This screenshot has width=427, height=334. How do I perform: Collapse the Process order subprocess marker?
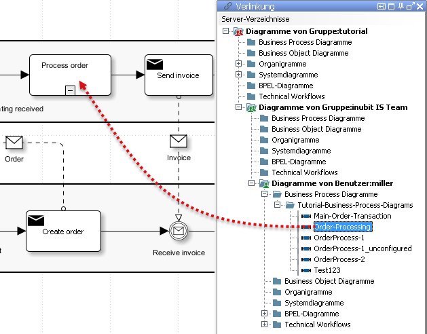click(x=69, y=90)
